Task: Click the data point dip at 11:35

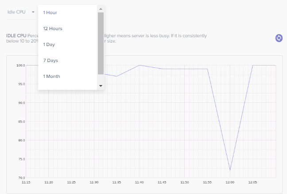Action: click(x=116, y=76)
